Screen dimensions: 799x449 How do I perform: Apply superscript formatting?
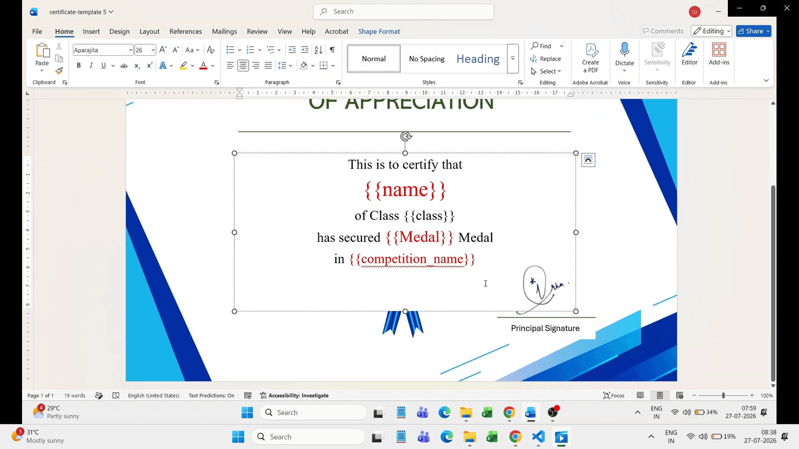point(150,65)
